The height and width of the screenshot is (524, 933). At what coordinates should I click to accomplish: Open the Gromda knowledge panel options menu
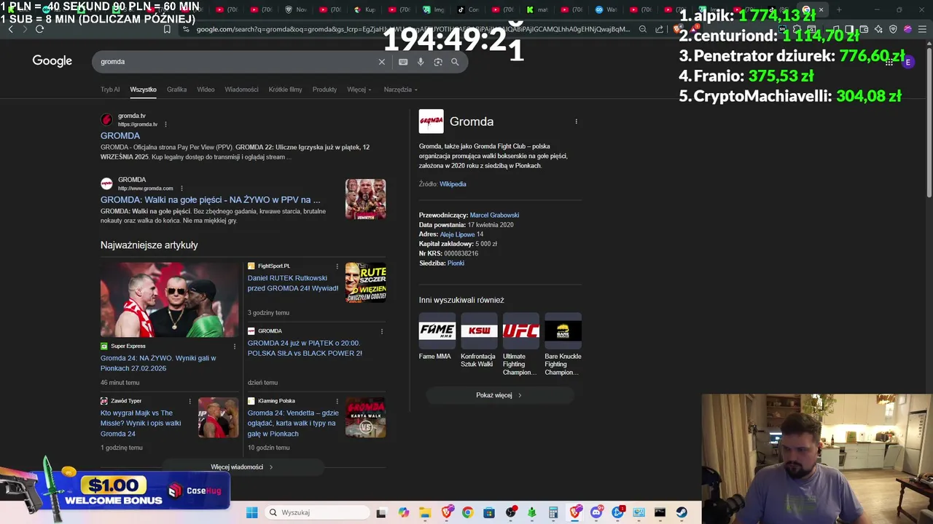(576, 122)
